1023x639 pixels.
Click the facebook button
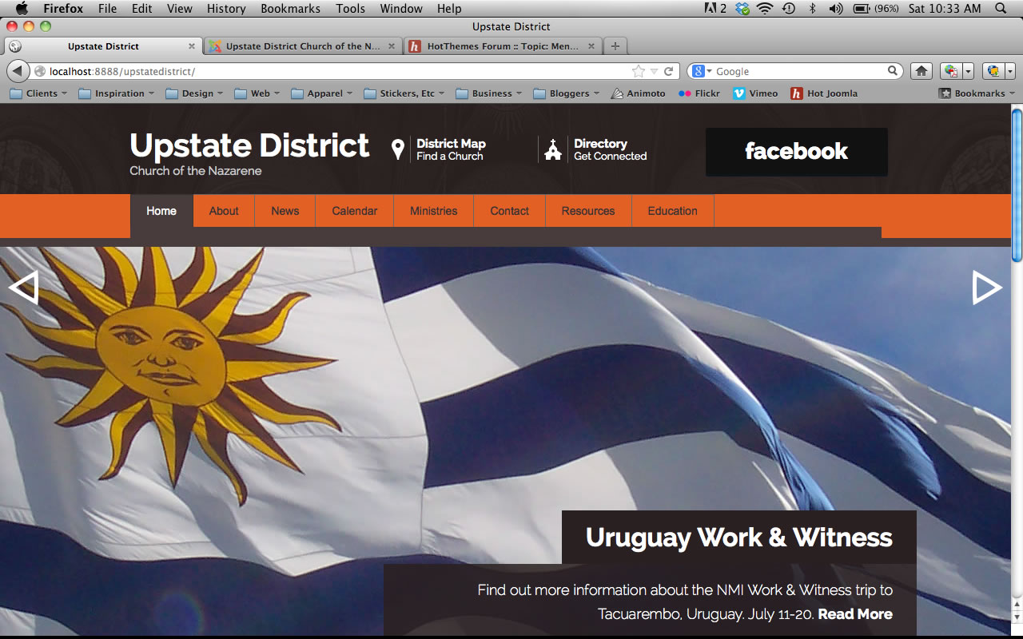pos(797,152)
